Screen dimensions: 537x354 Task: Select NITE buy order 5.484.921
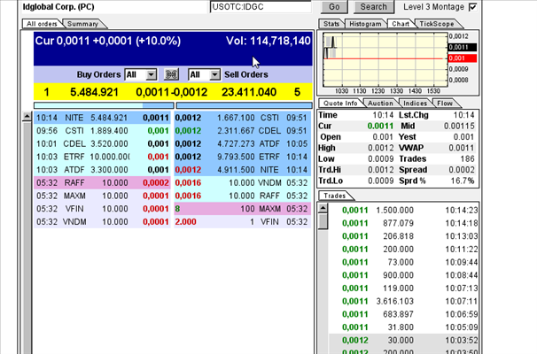tap(102, 118)
